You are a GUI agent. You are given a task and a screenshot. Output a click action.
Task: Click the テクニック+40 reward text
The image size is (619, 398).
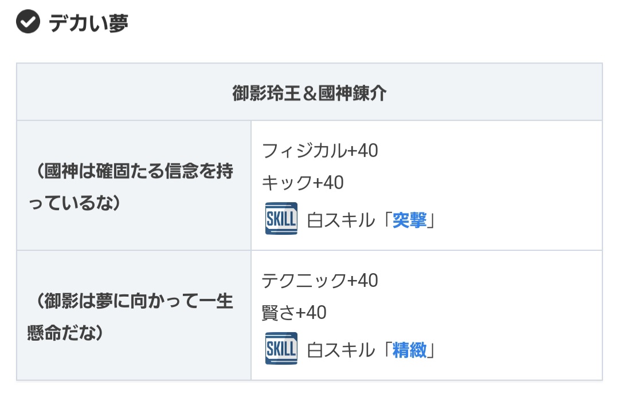click(x=320, y=281)
